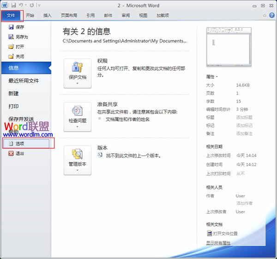Click the 14.6KB size value

click(243, 85)
